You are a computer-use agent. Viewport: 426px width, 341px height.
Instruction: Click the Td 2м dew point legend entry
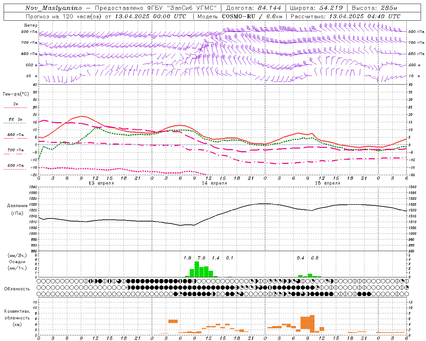pyautogui.click(x=15, y=119)
